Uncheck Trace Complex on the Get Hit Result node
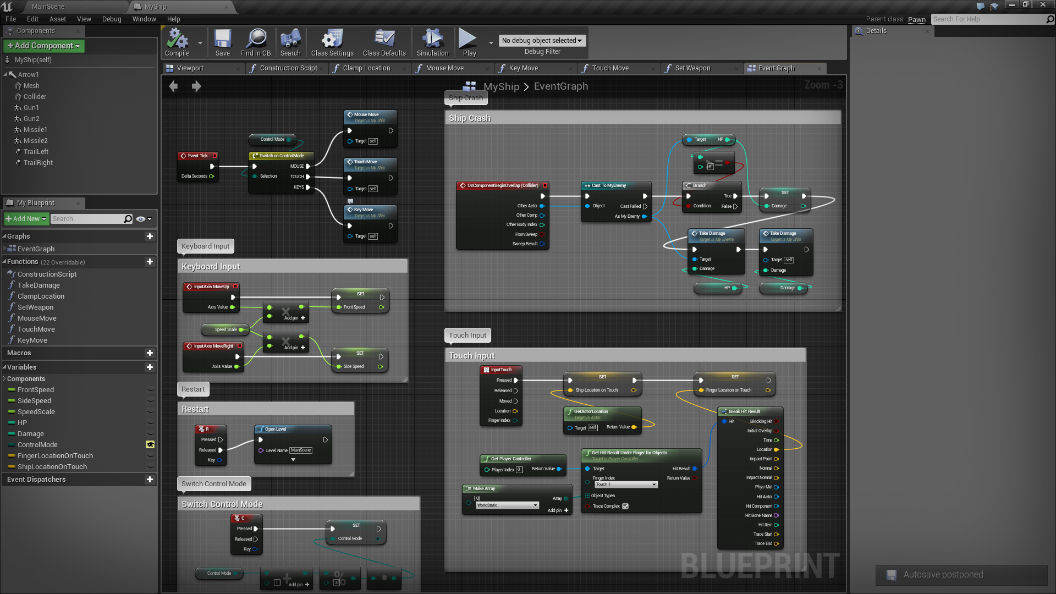Screen dimensions: 1056x594 [x=625, y=506]
